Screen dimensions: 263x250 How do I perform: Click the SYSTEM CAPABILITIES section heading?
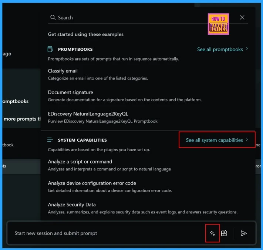click(x=82, y=140)
